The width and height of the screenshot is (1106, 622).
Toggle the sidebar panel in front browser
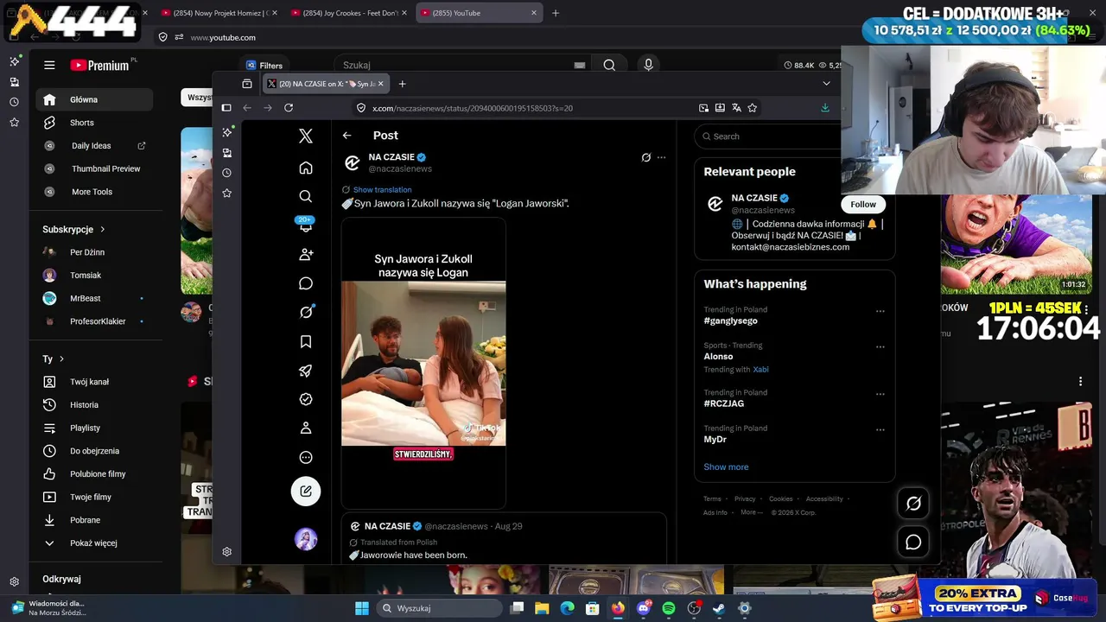(x=226, y=108)
